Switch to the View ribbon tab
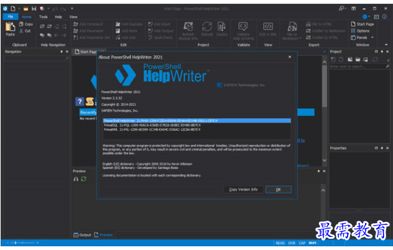The width and height of the screenshot is (393, 250). [73, 17]
